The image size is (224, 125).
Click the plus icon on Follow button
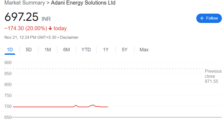click(202, 18)
